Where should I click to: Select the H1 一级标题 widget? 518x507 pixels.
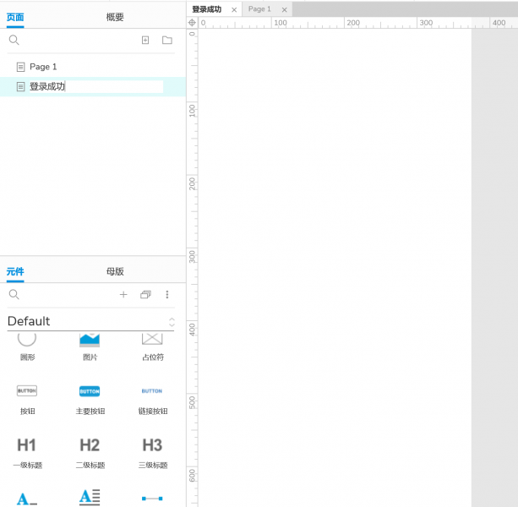(27, 453)
